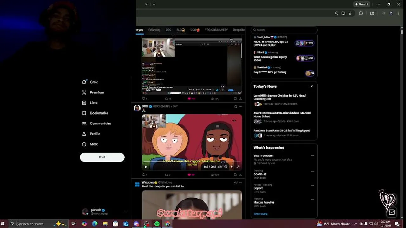This screenshot has width=406, height=228.
Task: Bookmark the top stream post
Action: click(235, 98)
